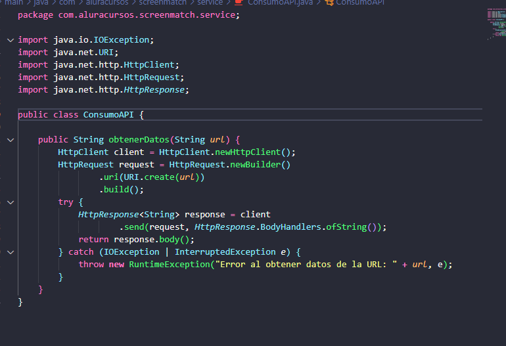Open the screenmatch folder breadcrumb
506x346 pixels.
(x=163, y=3)
